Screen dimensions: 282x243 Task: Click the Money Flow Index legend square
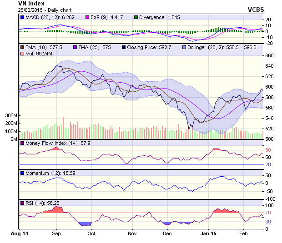[x=22, y=144]
